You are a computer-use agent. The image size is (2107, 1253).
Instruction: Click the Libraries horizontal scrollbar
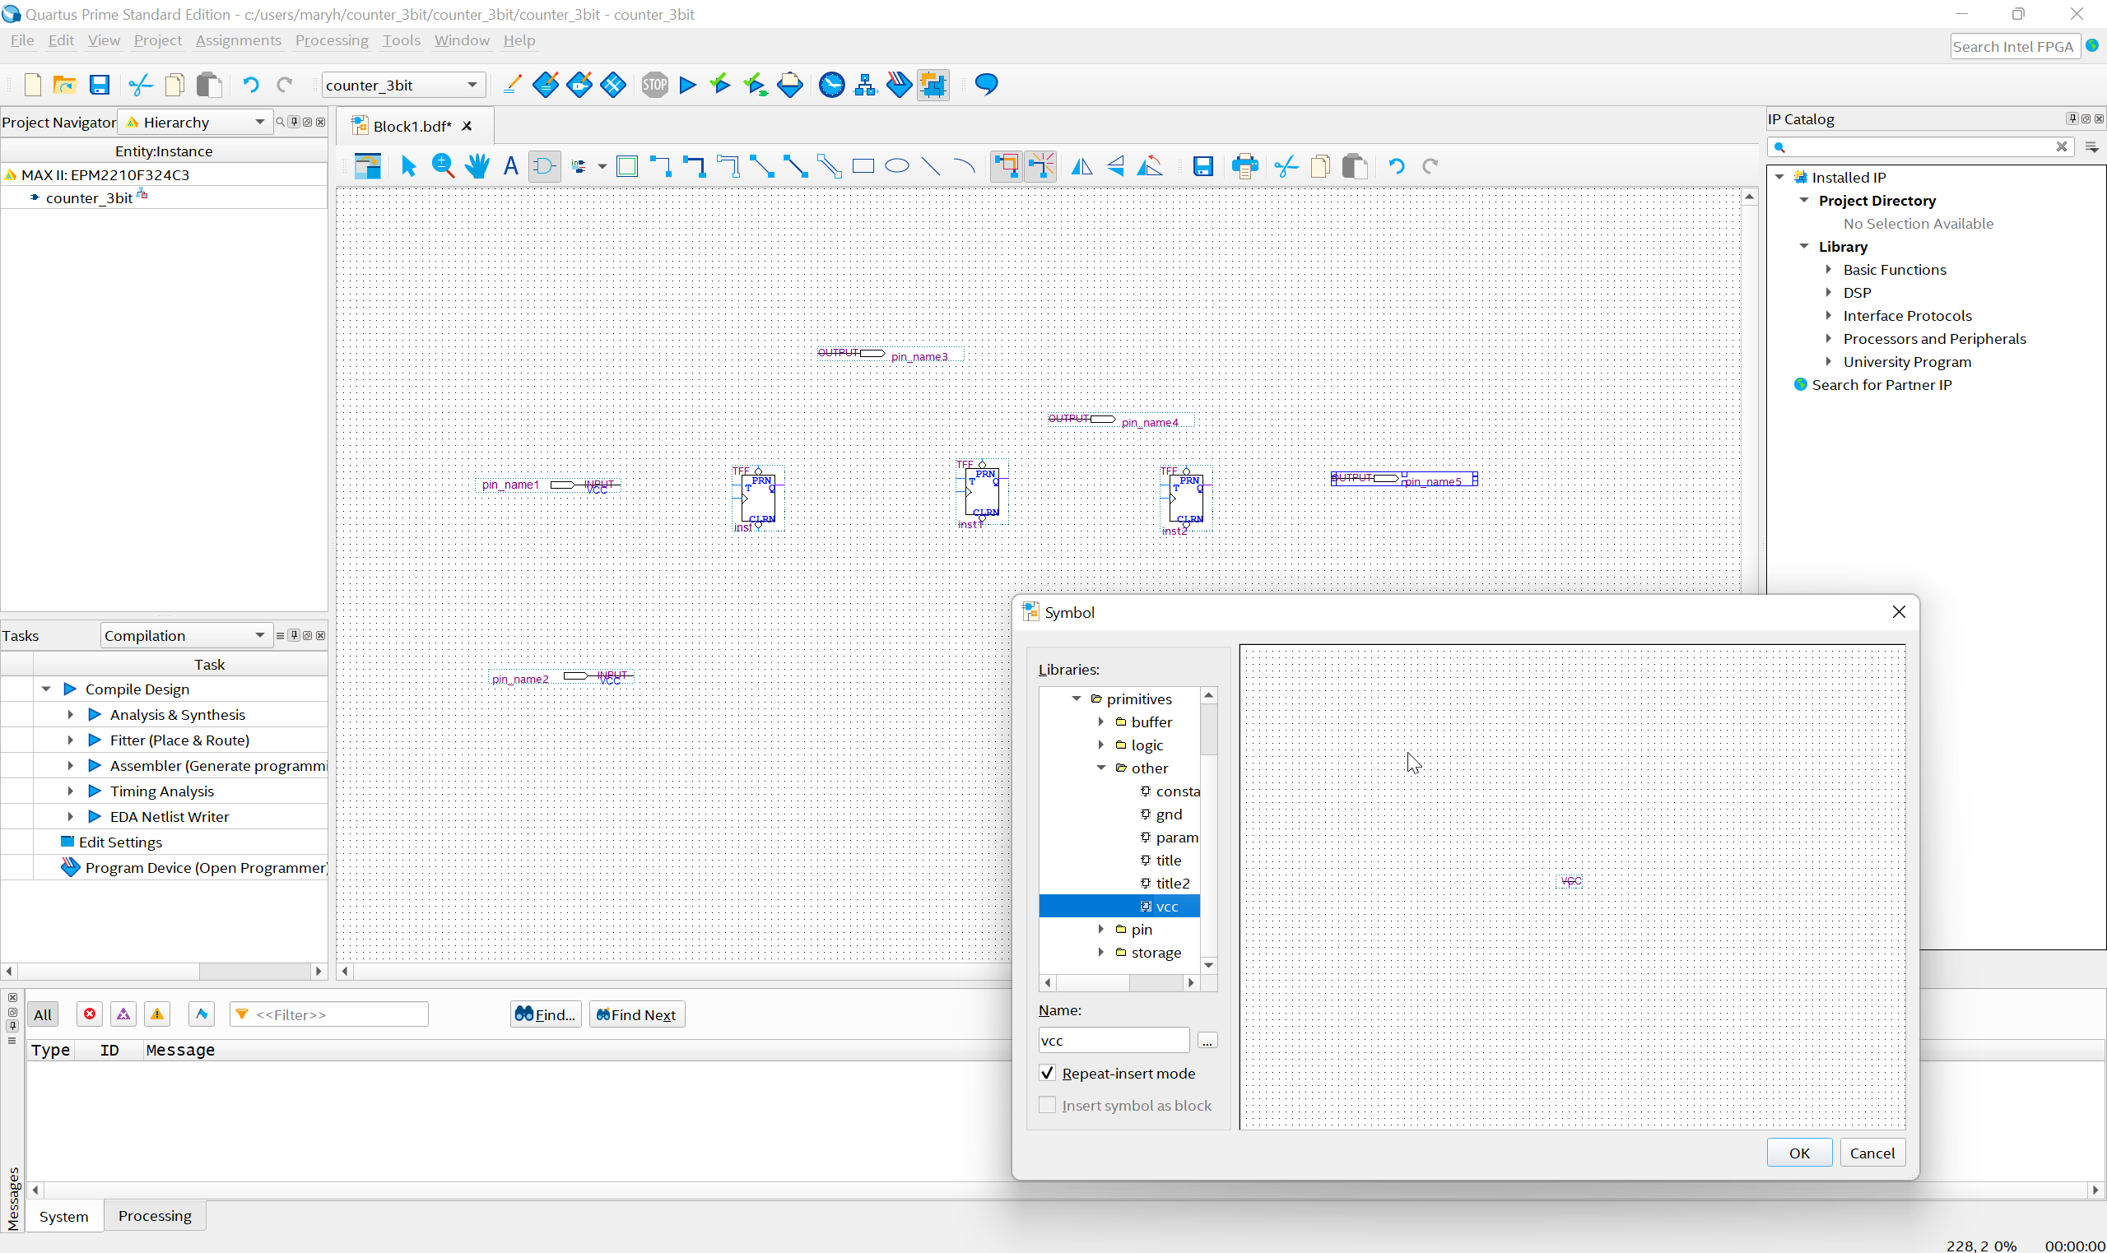point(1119,983)
